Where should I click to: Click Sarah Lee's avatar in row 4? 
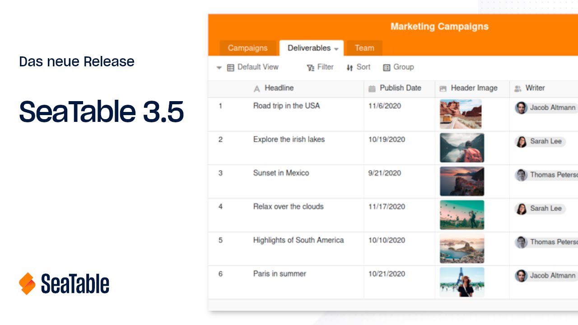pos(521,209)
